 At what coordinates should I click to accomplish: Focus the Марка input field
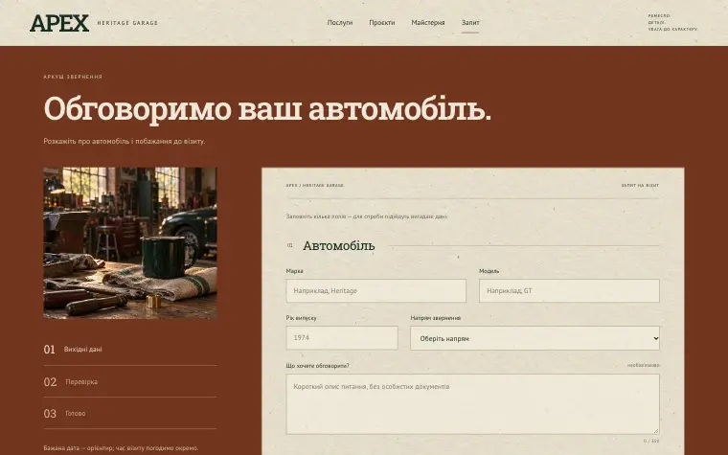pos(376,290)
